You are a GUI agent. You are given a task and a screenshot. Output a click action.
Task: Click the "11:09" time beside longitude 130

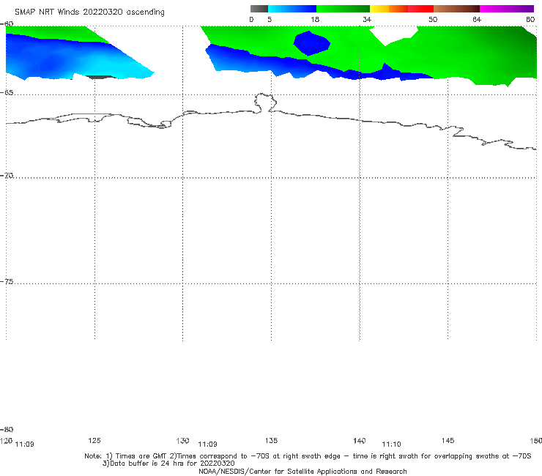(x=207, y=445)
